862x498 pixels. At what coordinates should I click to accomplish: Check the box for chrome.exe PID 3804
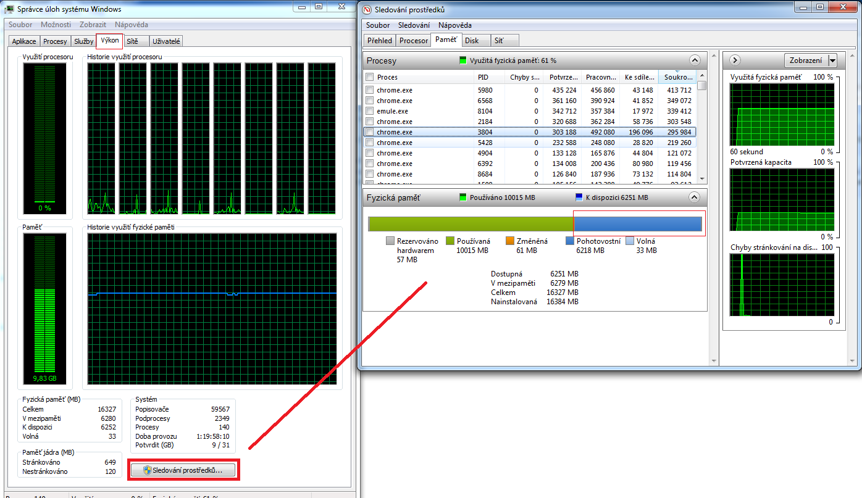pyautogui.click(x=370, y=132)
